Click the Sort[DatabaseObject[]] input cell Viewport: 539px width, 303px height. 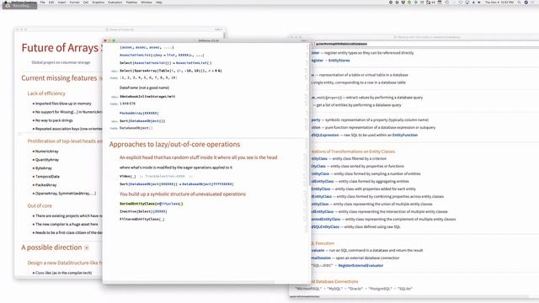[142, 121]
